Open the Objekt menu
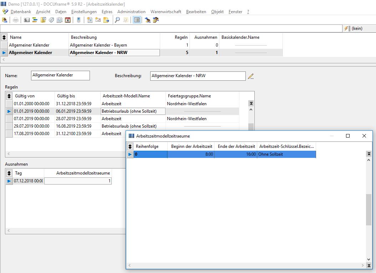 click(217, 12)
